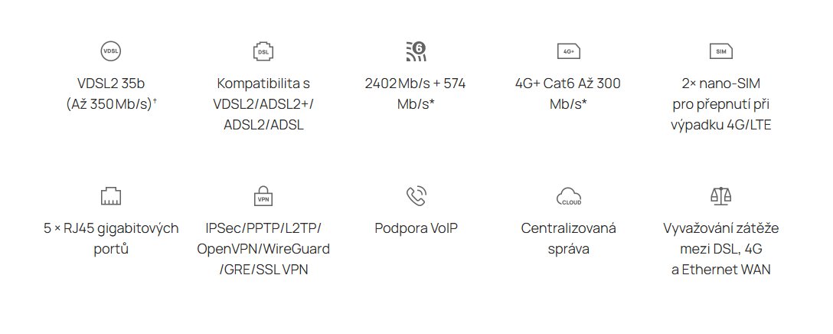This screenshot has height=334, width=833.
Task: Click the Podpora VoIP label
Action: (x=416, y=228)
